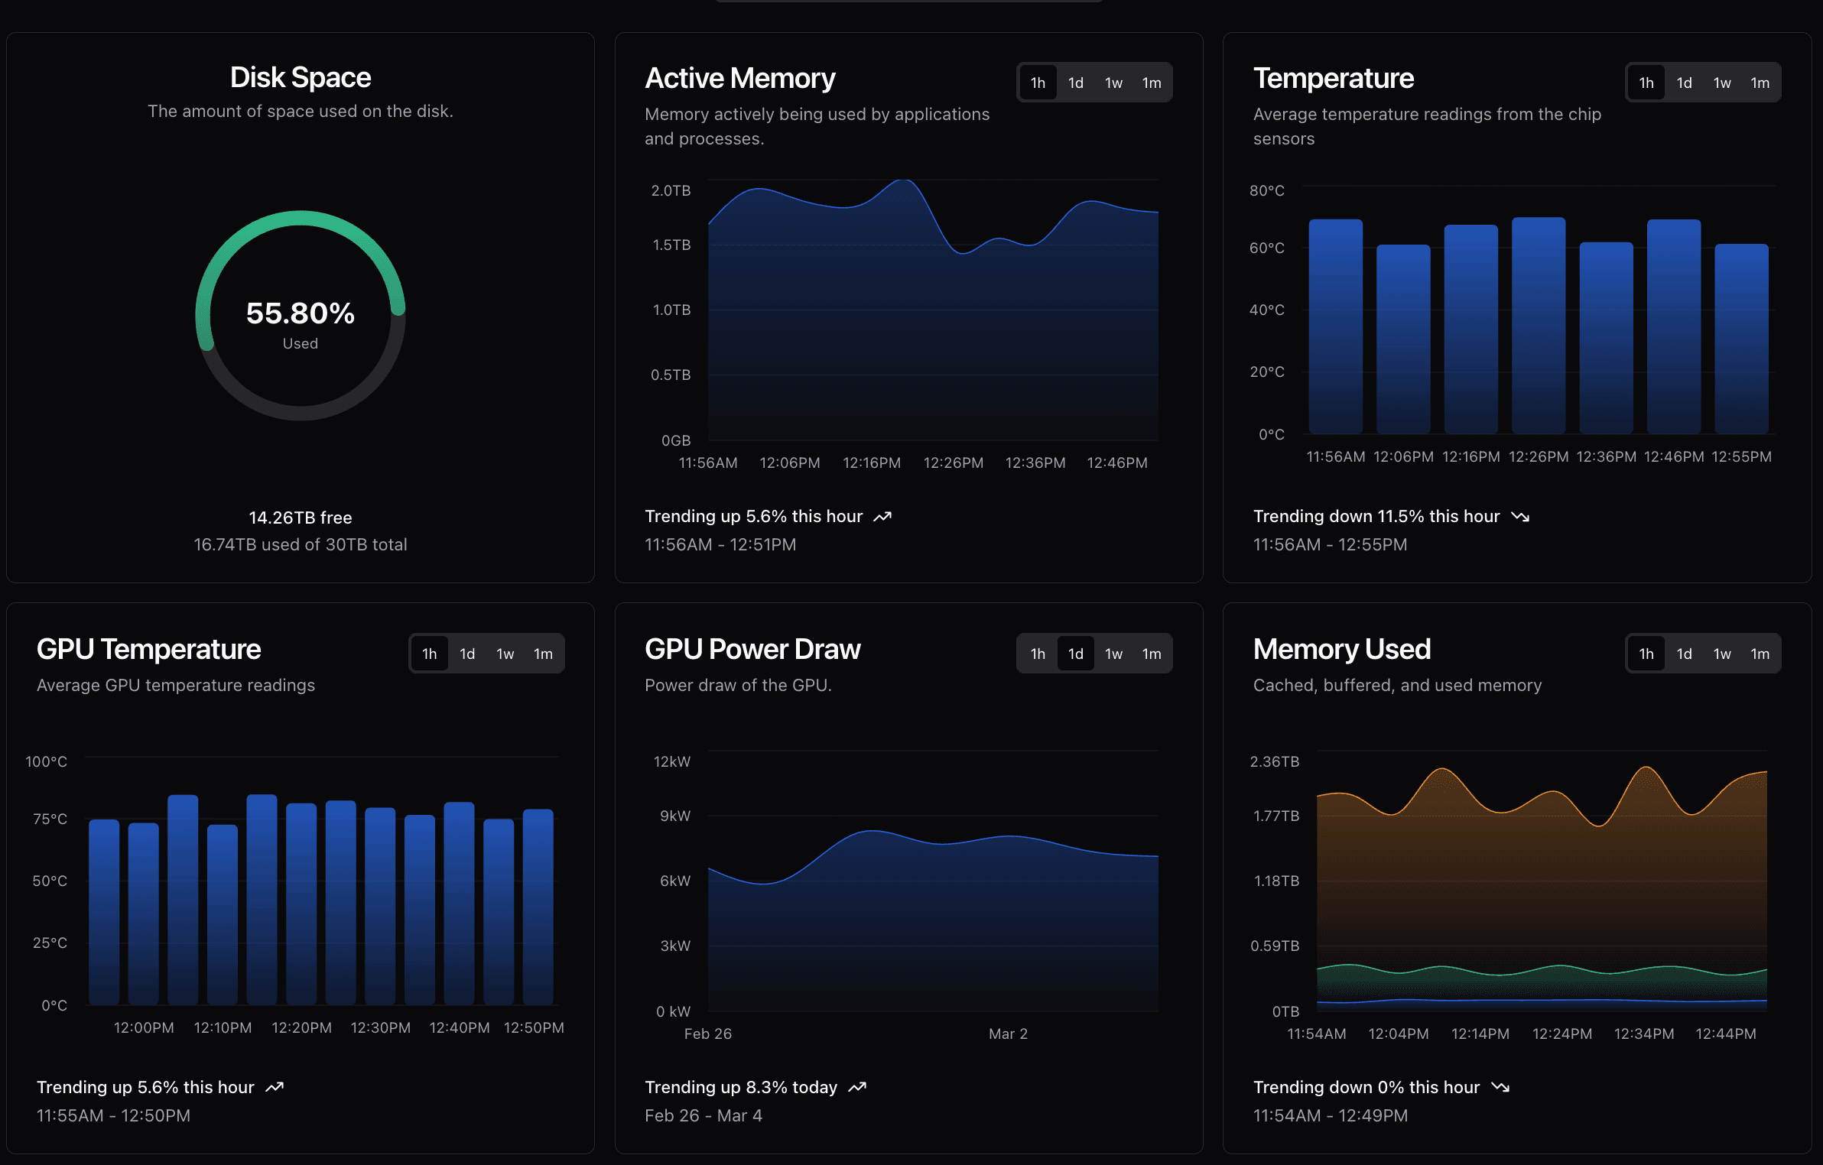Switch GPU Power Draw to 1h range
1823x1165 pixels.
tap(1038, 653)
